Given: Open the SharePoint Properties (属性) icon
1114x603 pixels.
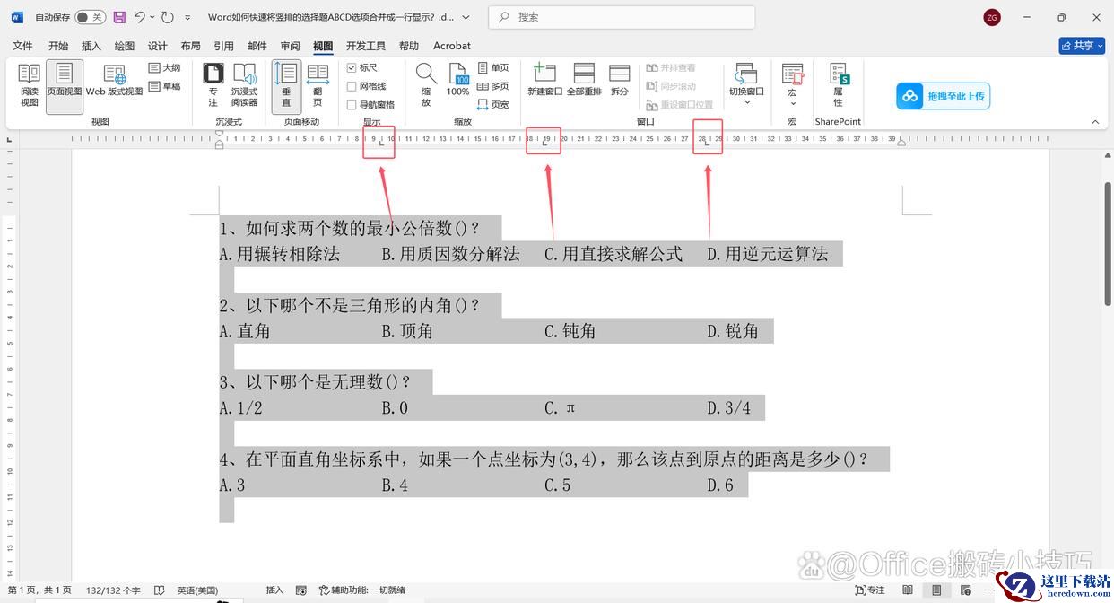Looking at the screenshot, I should (x=838, y=85).
